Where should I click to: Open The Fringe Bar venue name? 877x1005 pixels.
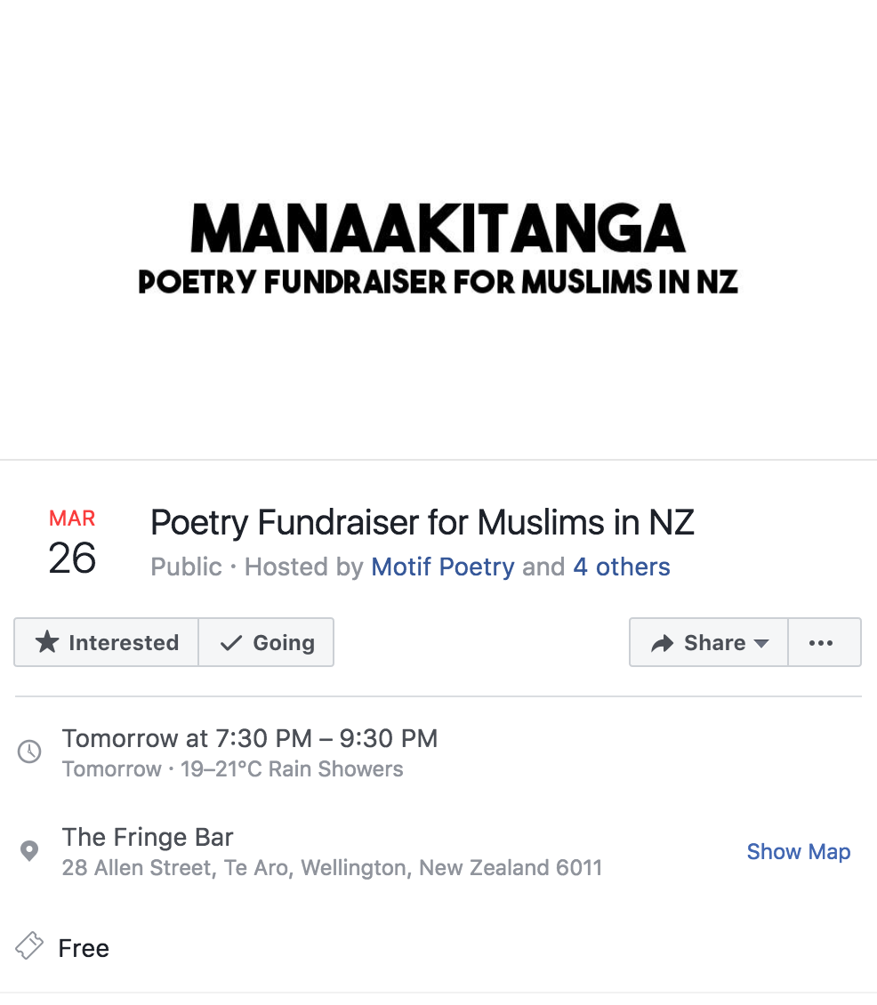pos(148,837)
